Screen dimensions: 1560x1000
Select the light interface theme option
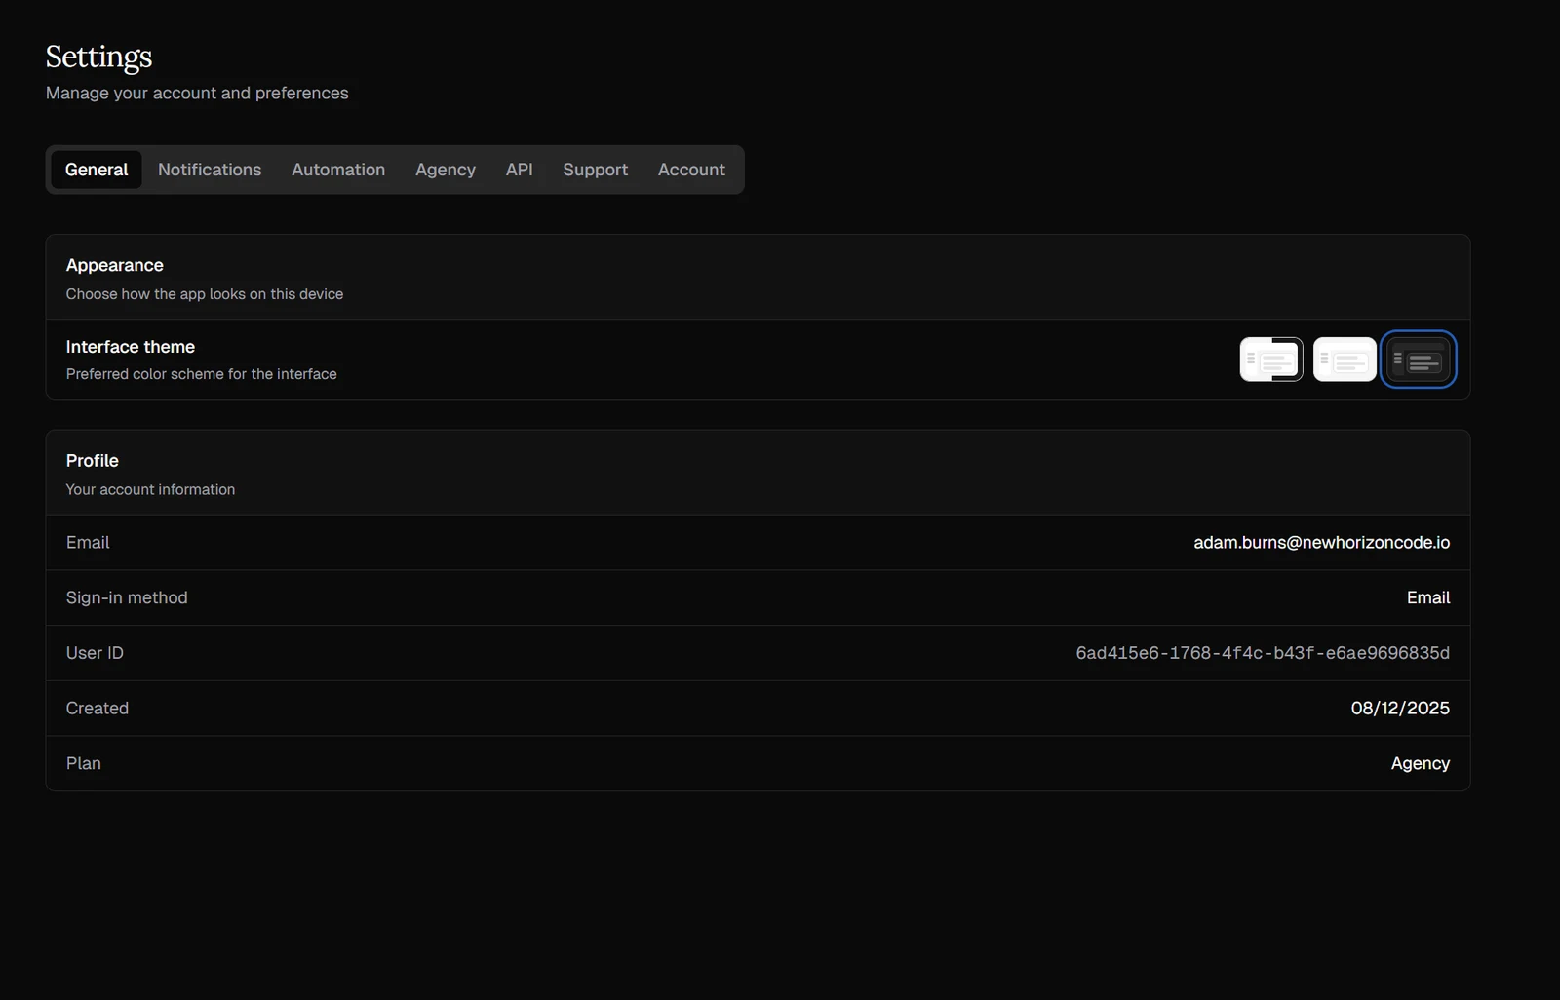[x=1345, y=360]
